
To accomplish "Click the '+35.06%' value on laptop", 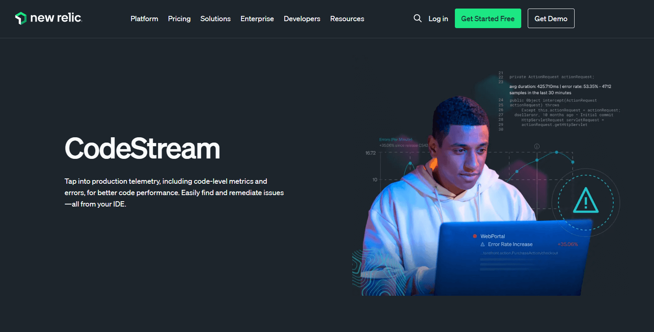I will tap(568, 244).
